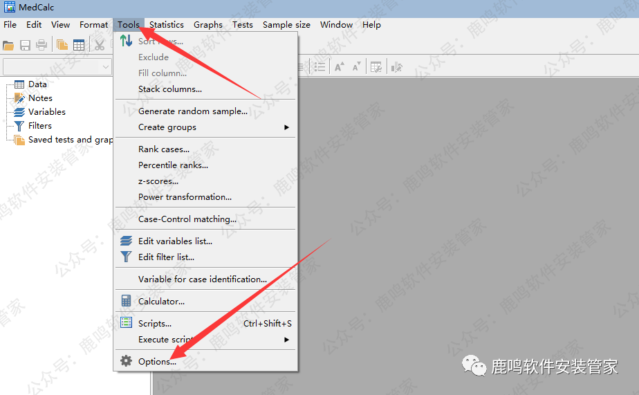The height and width of the screenshot is (395, 639).
Task: Select Saved tests and graphs tree item
Action: pyautogui.click(x=71, y=140)
